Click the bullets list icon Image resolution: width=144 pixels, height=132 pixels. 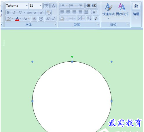(x=62, y=5)
